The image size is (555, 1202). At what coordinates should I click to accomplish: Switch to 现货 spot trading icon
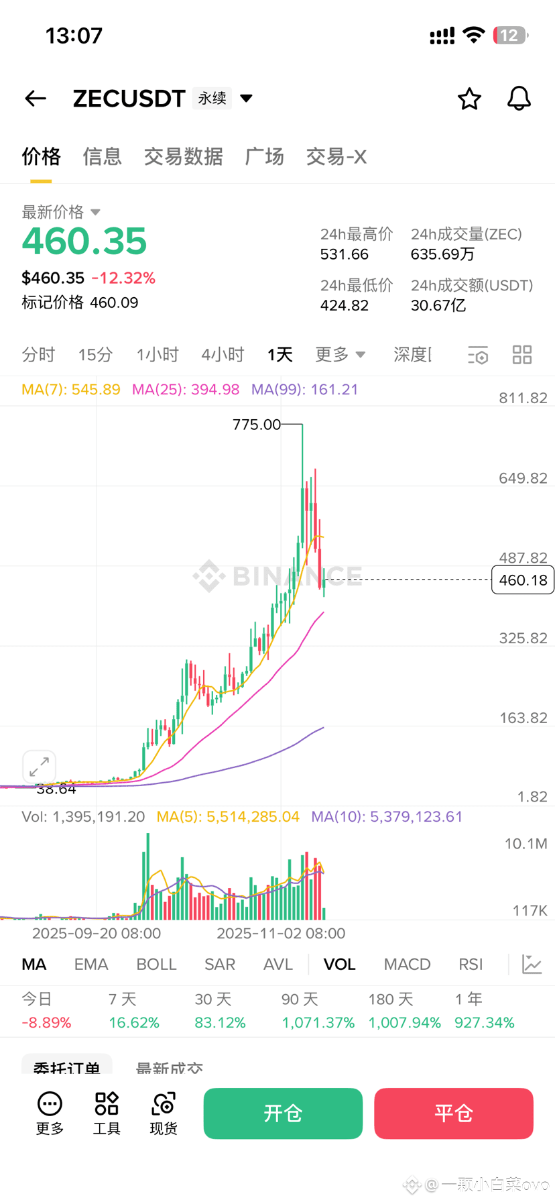point(164,1103)
